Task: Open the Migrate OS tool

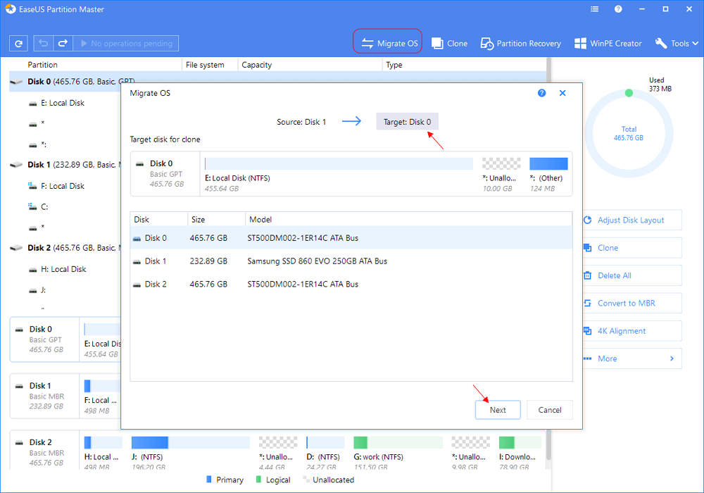Action: [387, 42]
